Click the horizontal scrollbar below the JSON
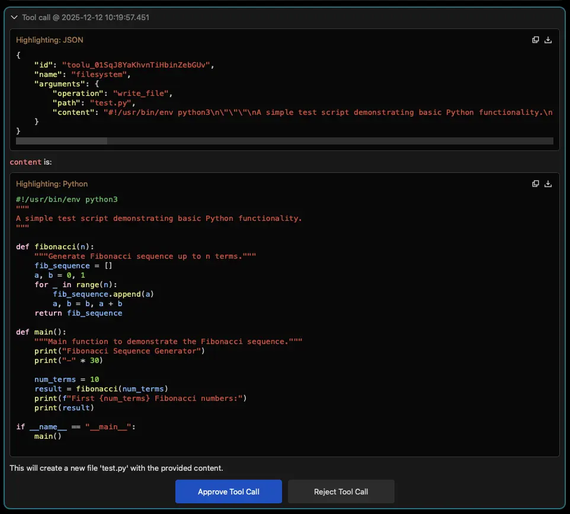This screenshot has height=514, width=570. [x=61, y=141]
